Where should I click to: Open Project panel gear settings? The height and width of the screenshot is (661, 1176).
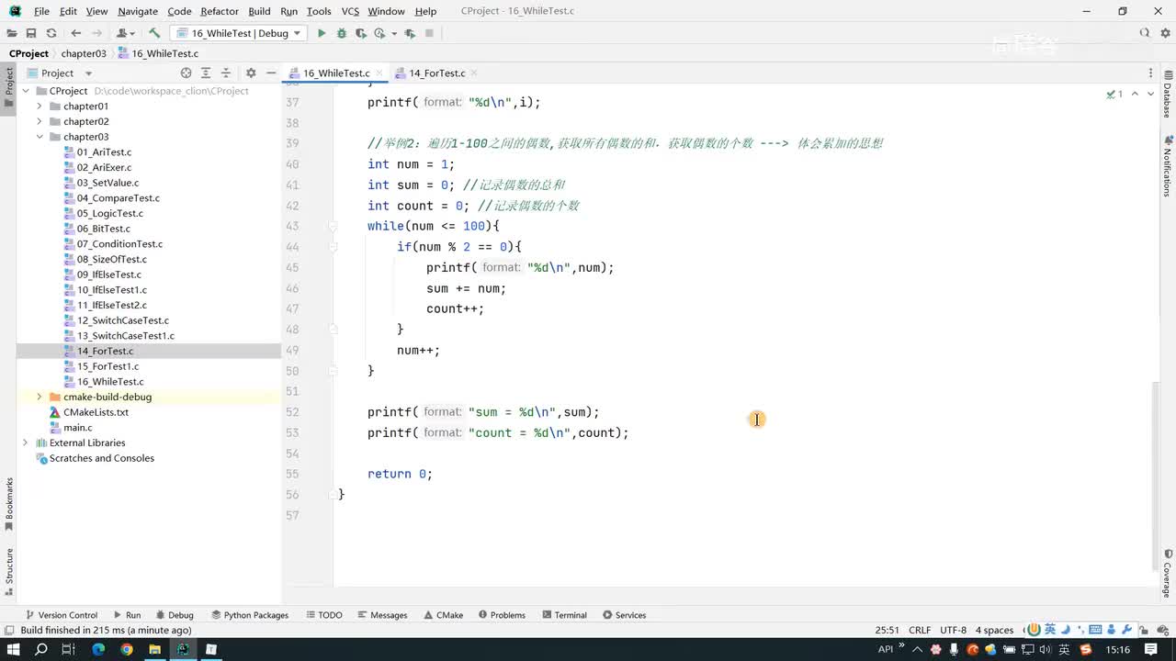click(251, 73)
